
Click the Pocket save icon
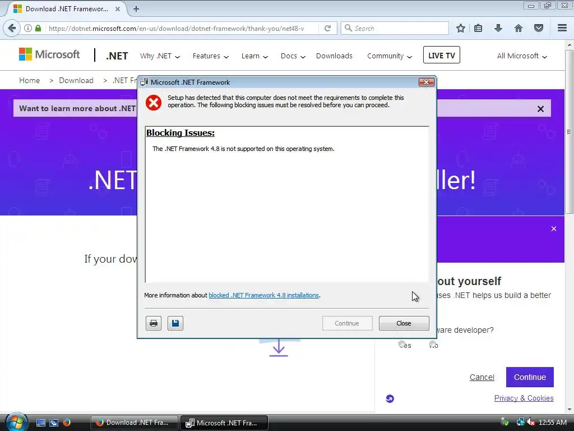(539, 28)
